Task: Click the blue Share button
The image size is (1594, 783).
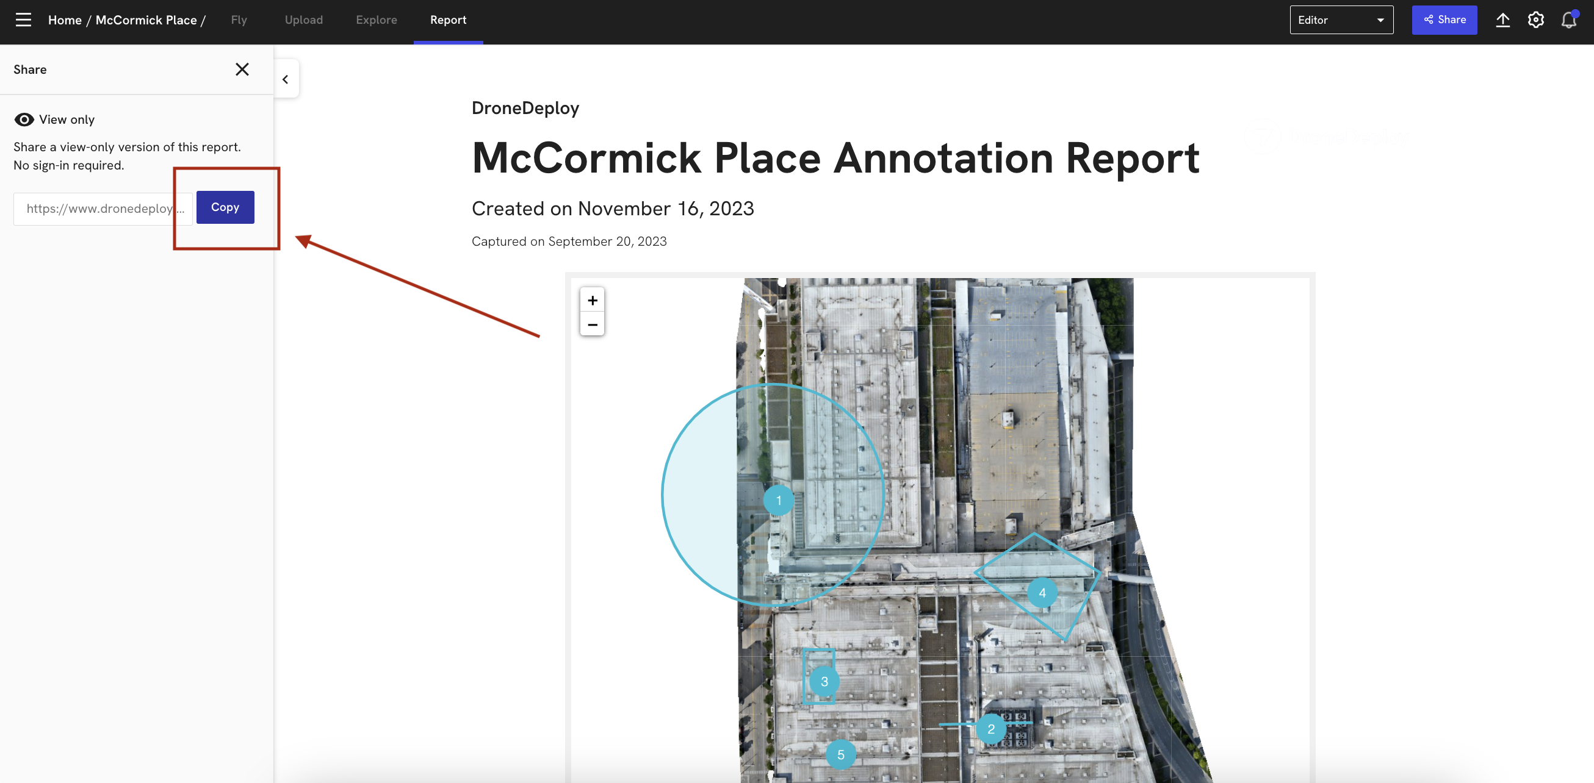Action: pos(1444,20)
